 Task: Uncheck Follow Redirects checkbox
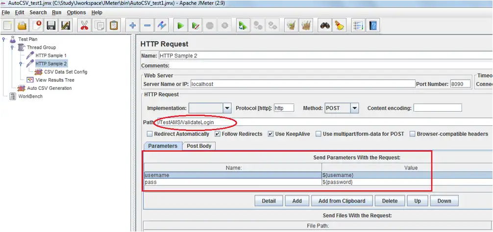tap(218, 134)
